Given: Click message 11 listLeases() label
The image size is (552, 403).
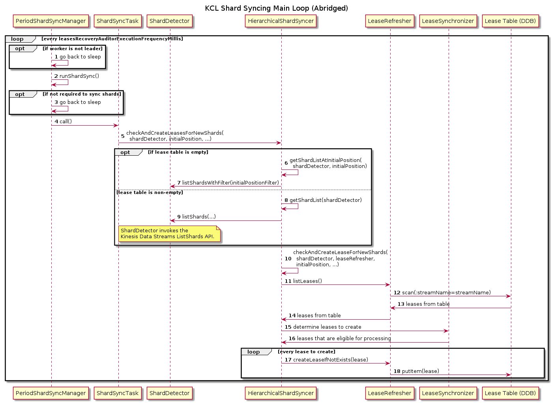Looking at the screenshot, I should click(307, 281).
